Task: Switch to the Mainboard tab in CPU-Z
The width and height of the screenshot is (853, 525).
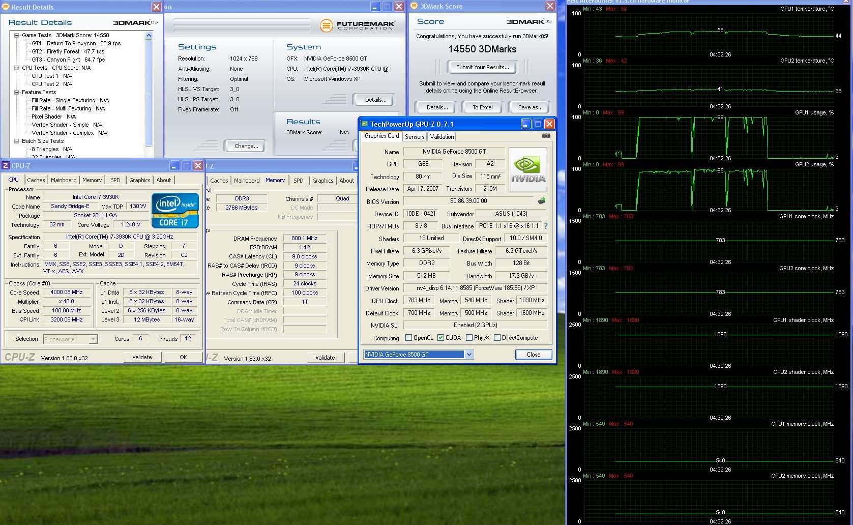Action: (64, 180)
